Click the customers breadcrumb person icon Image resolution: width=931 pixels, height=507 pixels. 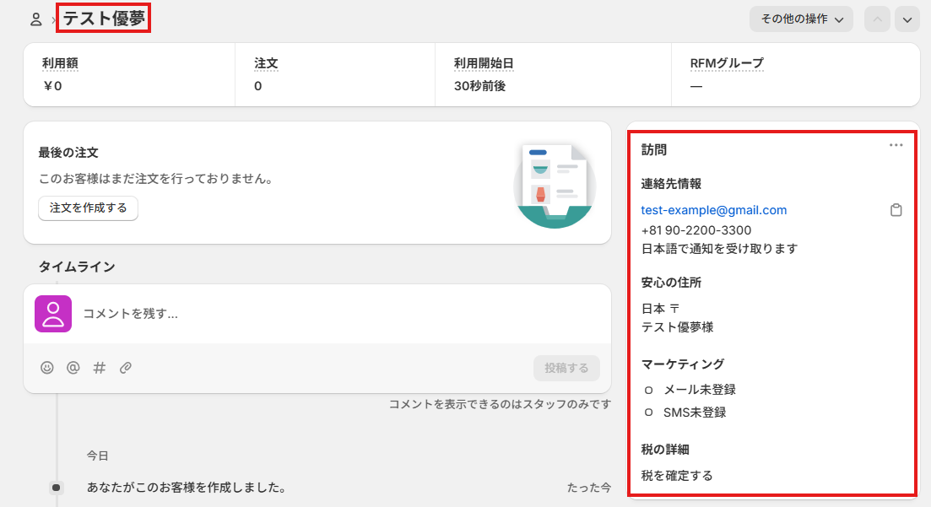click(35, 19)
